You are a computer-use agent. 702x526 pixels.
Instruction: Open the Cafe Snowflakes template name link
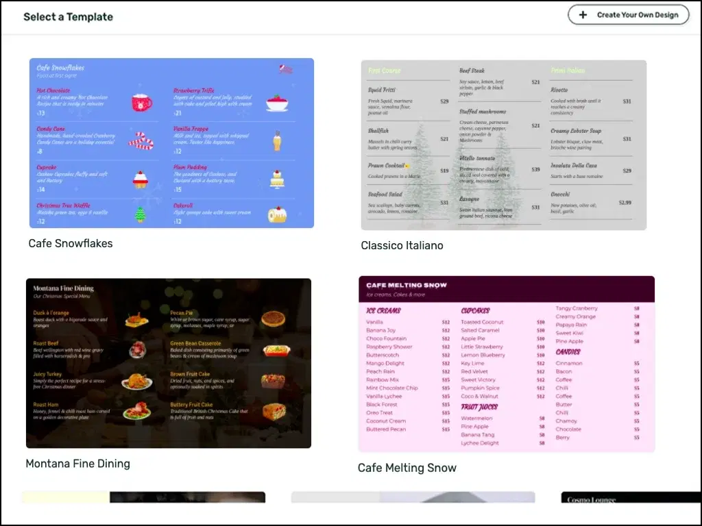click(x=69, y=243)
